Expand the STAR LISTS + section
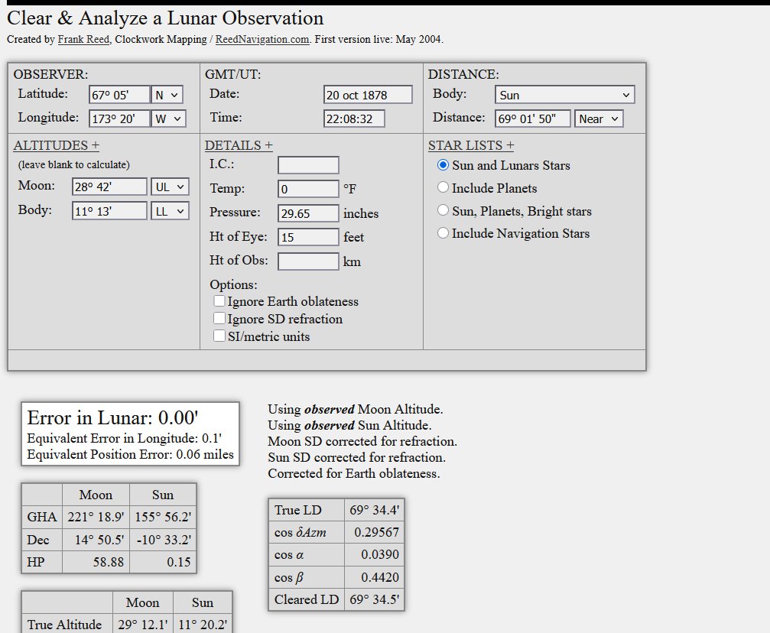Image resolution: width=770 pixels, height=633 pixels. pos(471,146)
